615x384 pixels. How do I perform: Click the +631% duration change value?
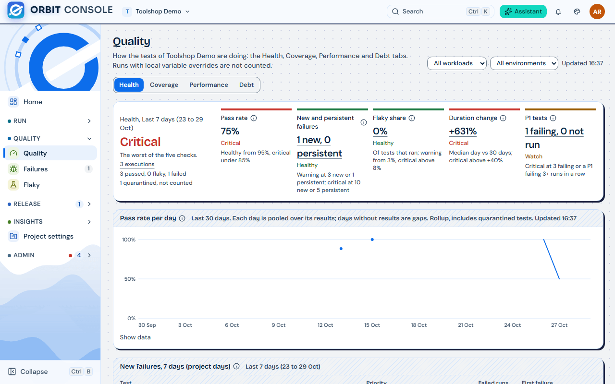[463, 131]
